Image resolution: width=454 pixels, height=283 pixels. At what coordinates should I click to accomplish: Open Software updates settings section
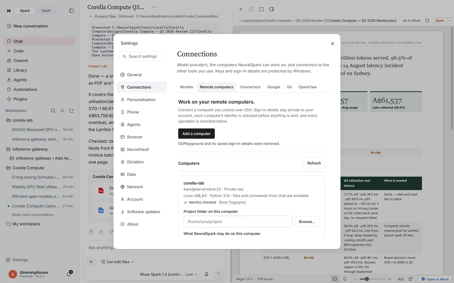pos(142,212)
